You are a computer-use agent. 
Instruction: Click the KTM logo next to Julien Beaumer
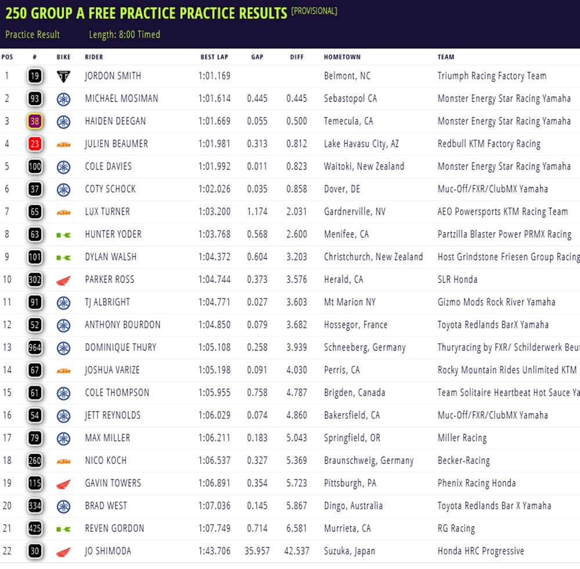[63, 144]
